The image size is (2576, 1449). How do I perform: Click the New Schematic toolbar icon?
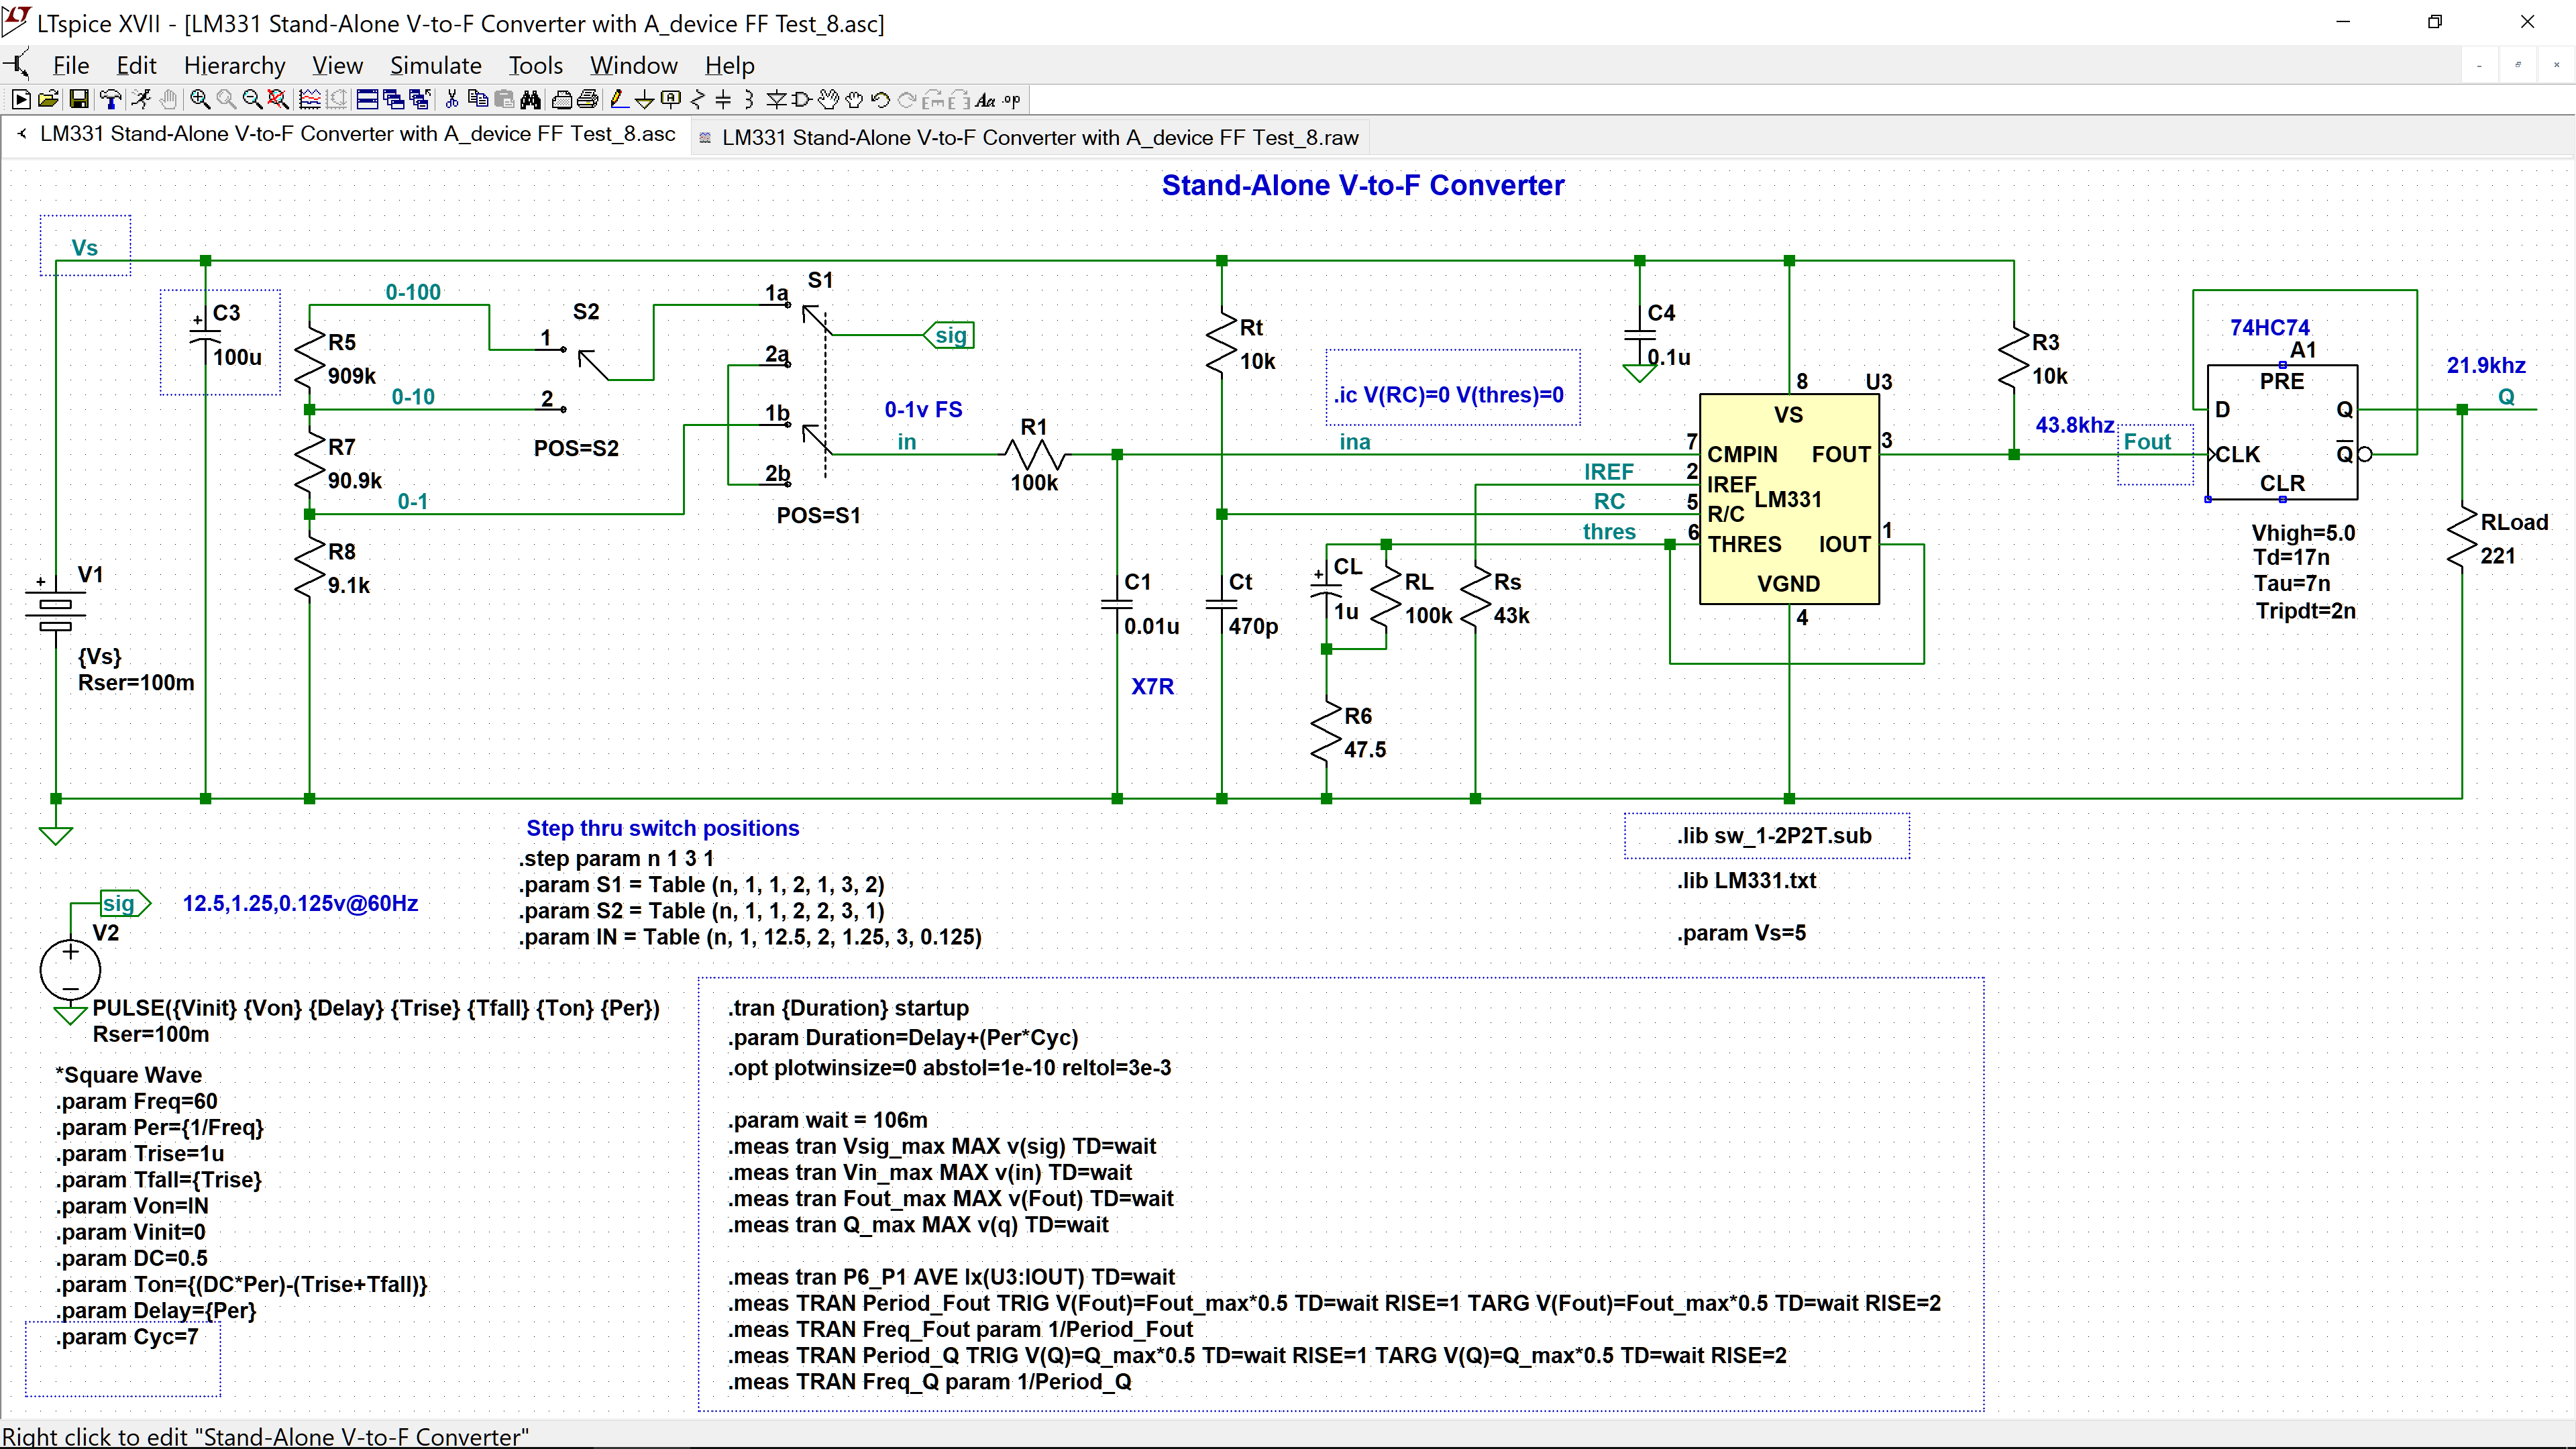(21, 100)
